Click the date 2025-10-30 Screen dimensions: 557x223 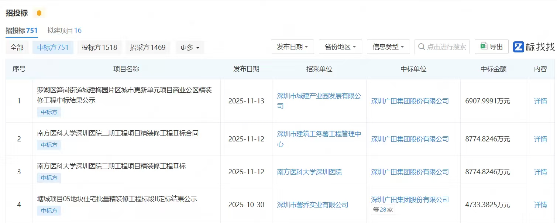click(x=246, y=205)
